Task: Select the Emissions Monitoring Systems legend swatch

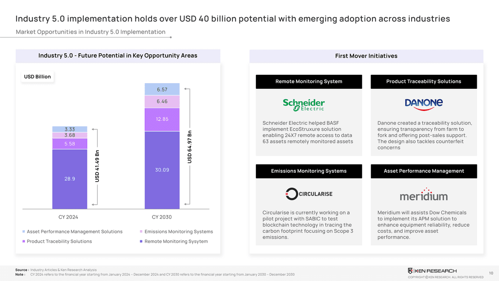Action: pos(141,232)
